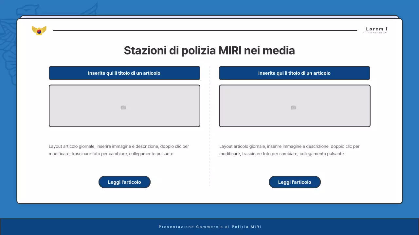Click the footer 'Presentazione Commercio di Polizia MIRI'

click(209, 227)
